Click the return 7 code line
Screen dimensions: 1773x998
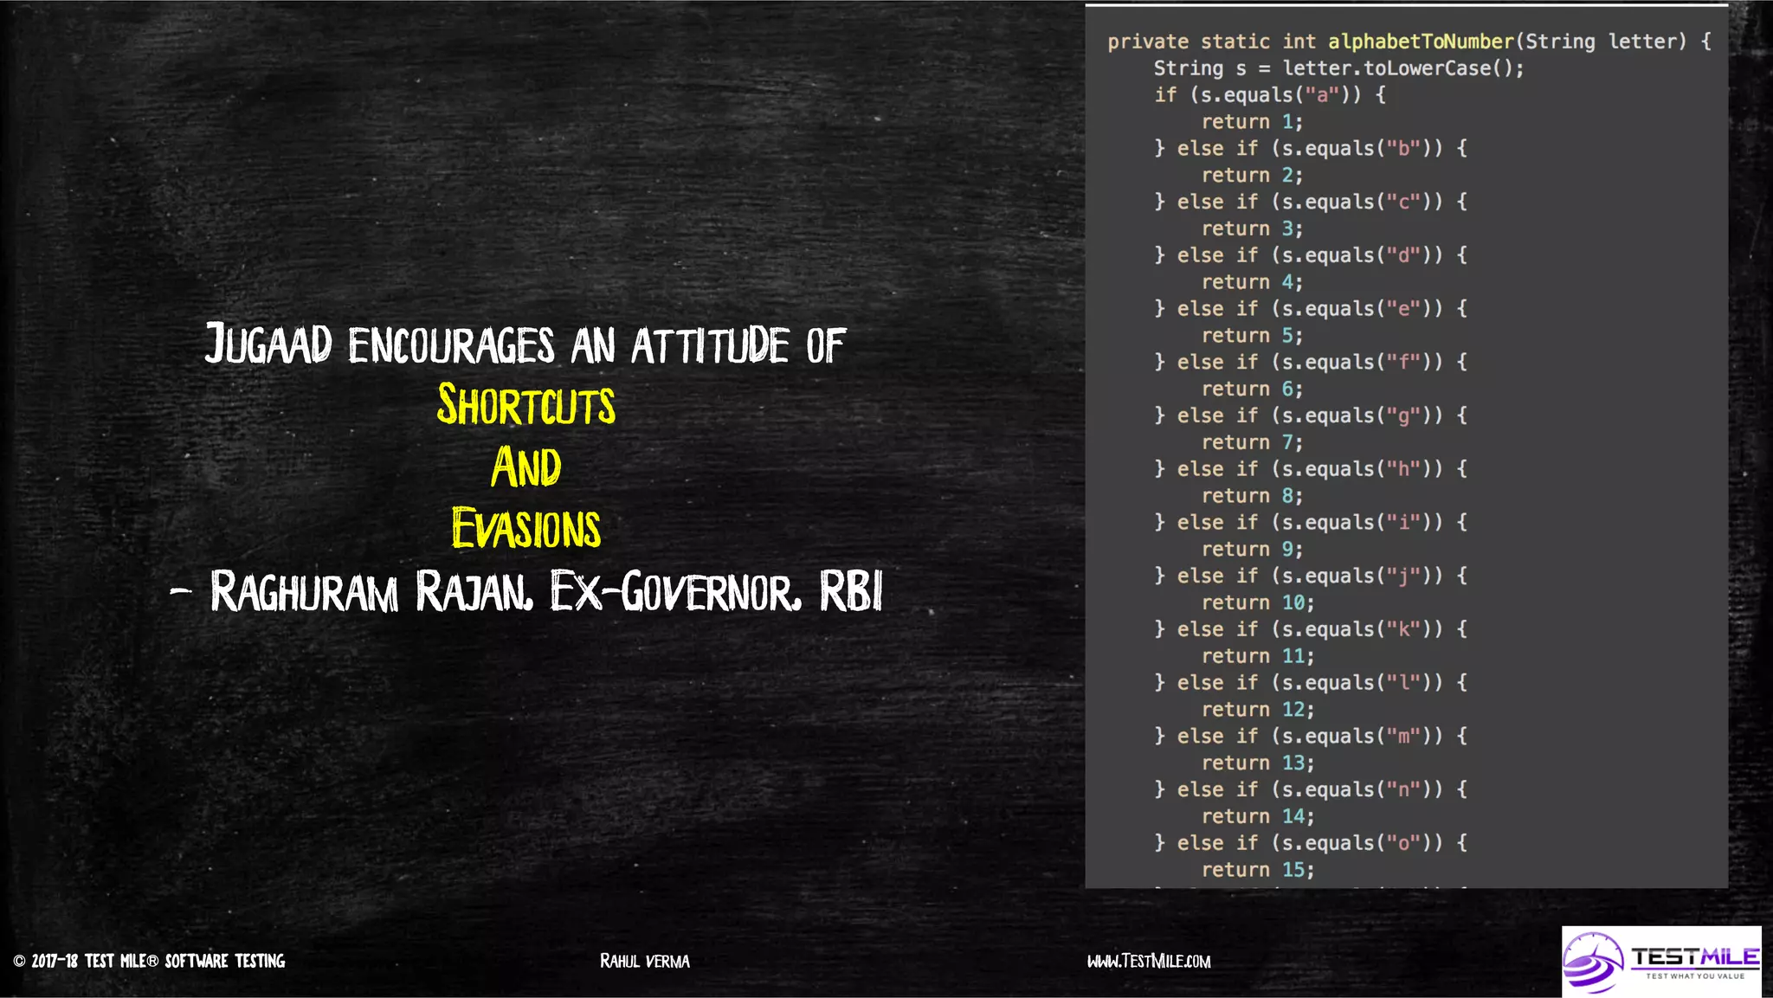1252,442
